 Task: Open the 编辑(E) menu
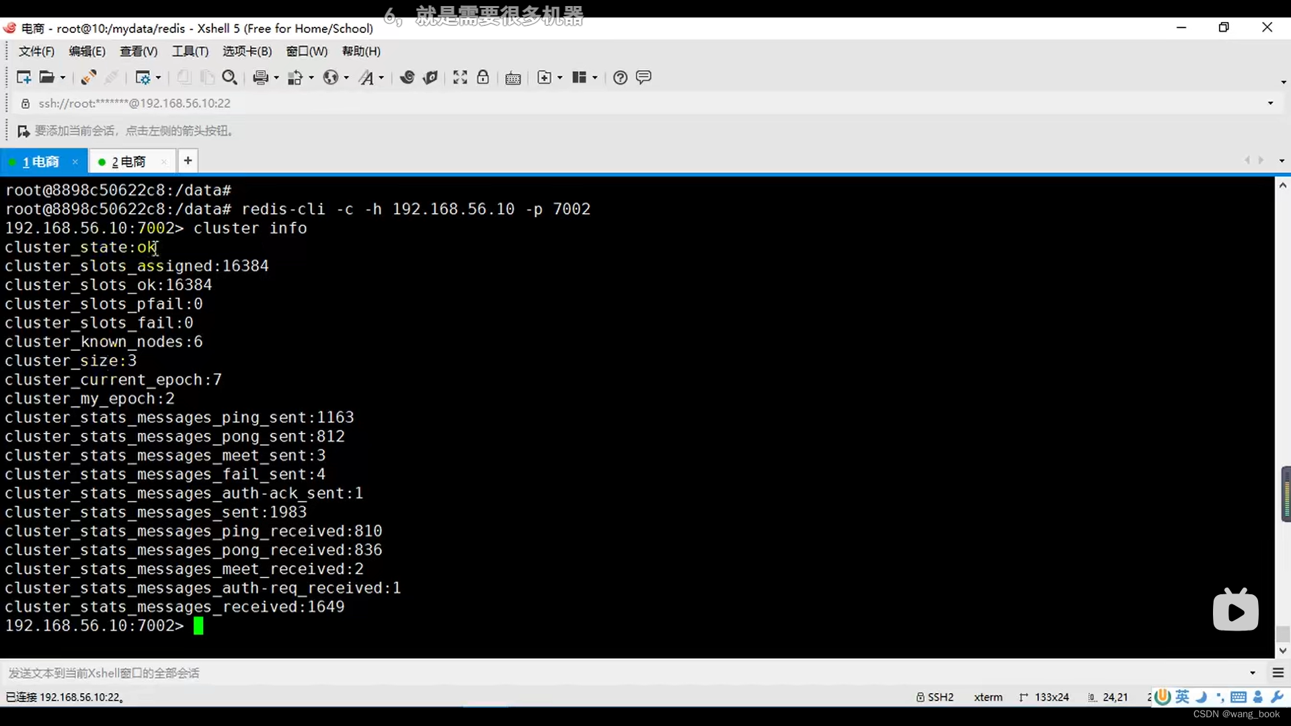87,51
